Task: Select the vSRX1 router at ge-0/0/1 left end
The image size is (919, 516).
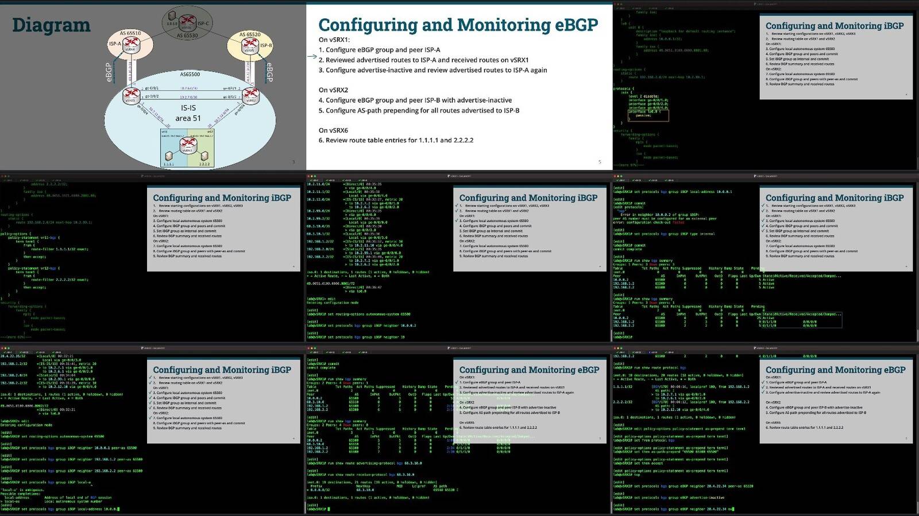Action: 131,94
